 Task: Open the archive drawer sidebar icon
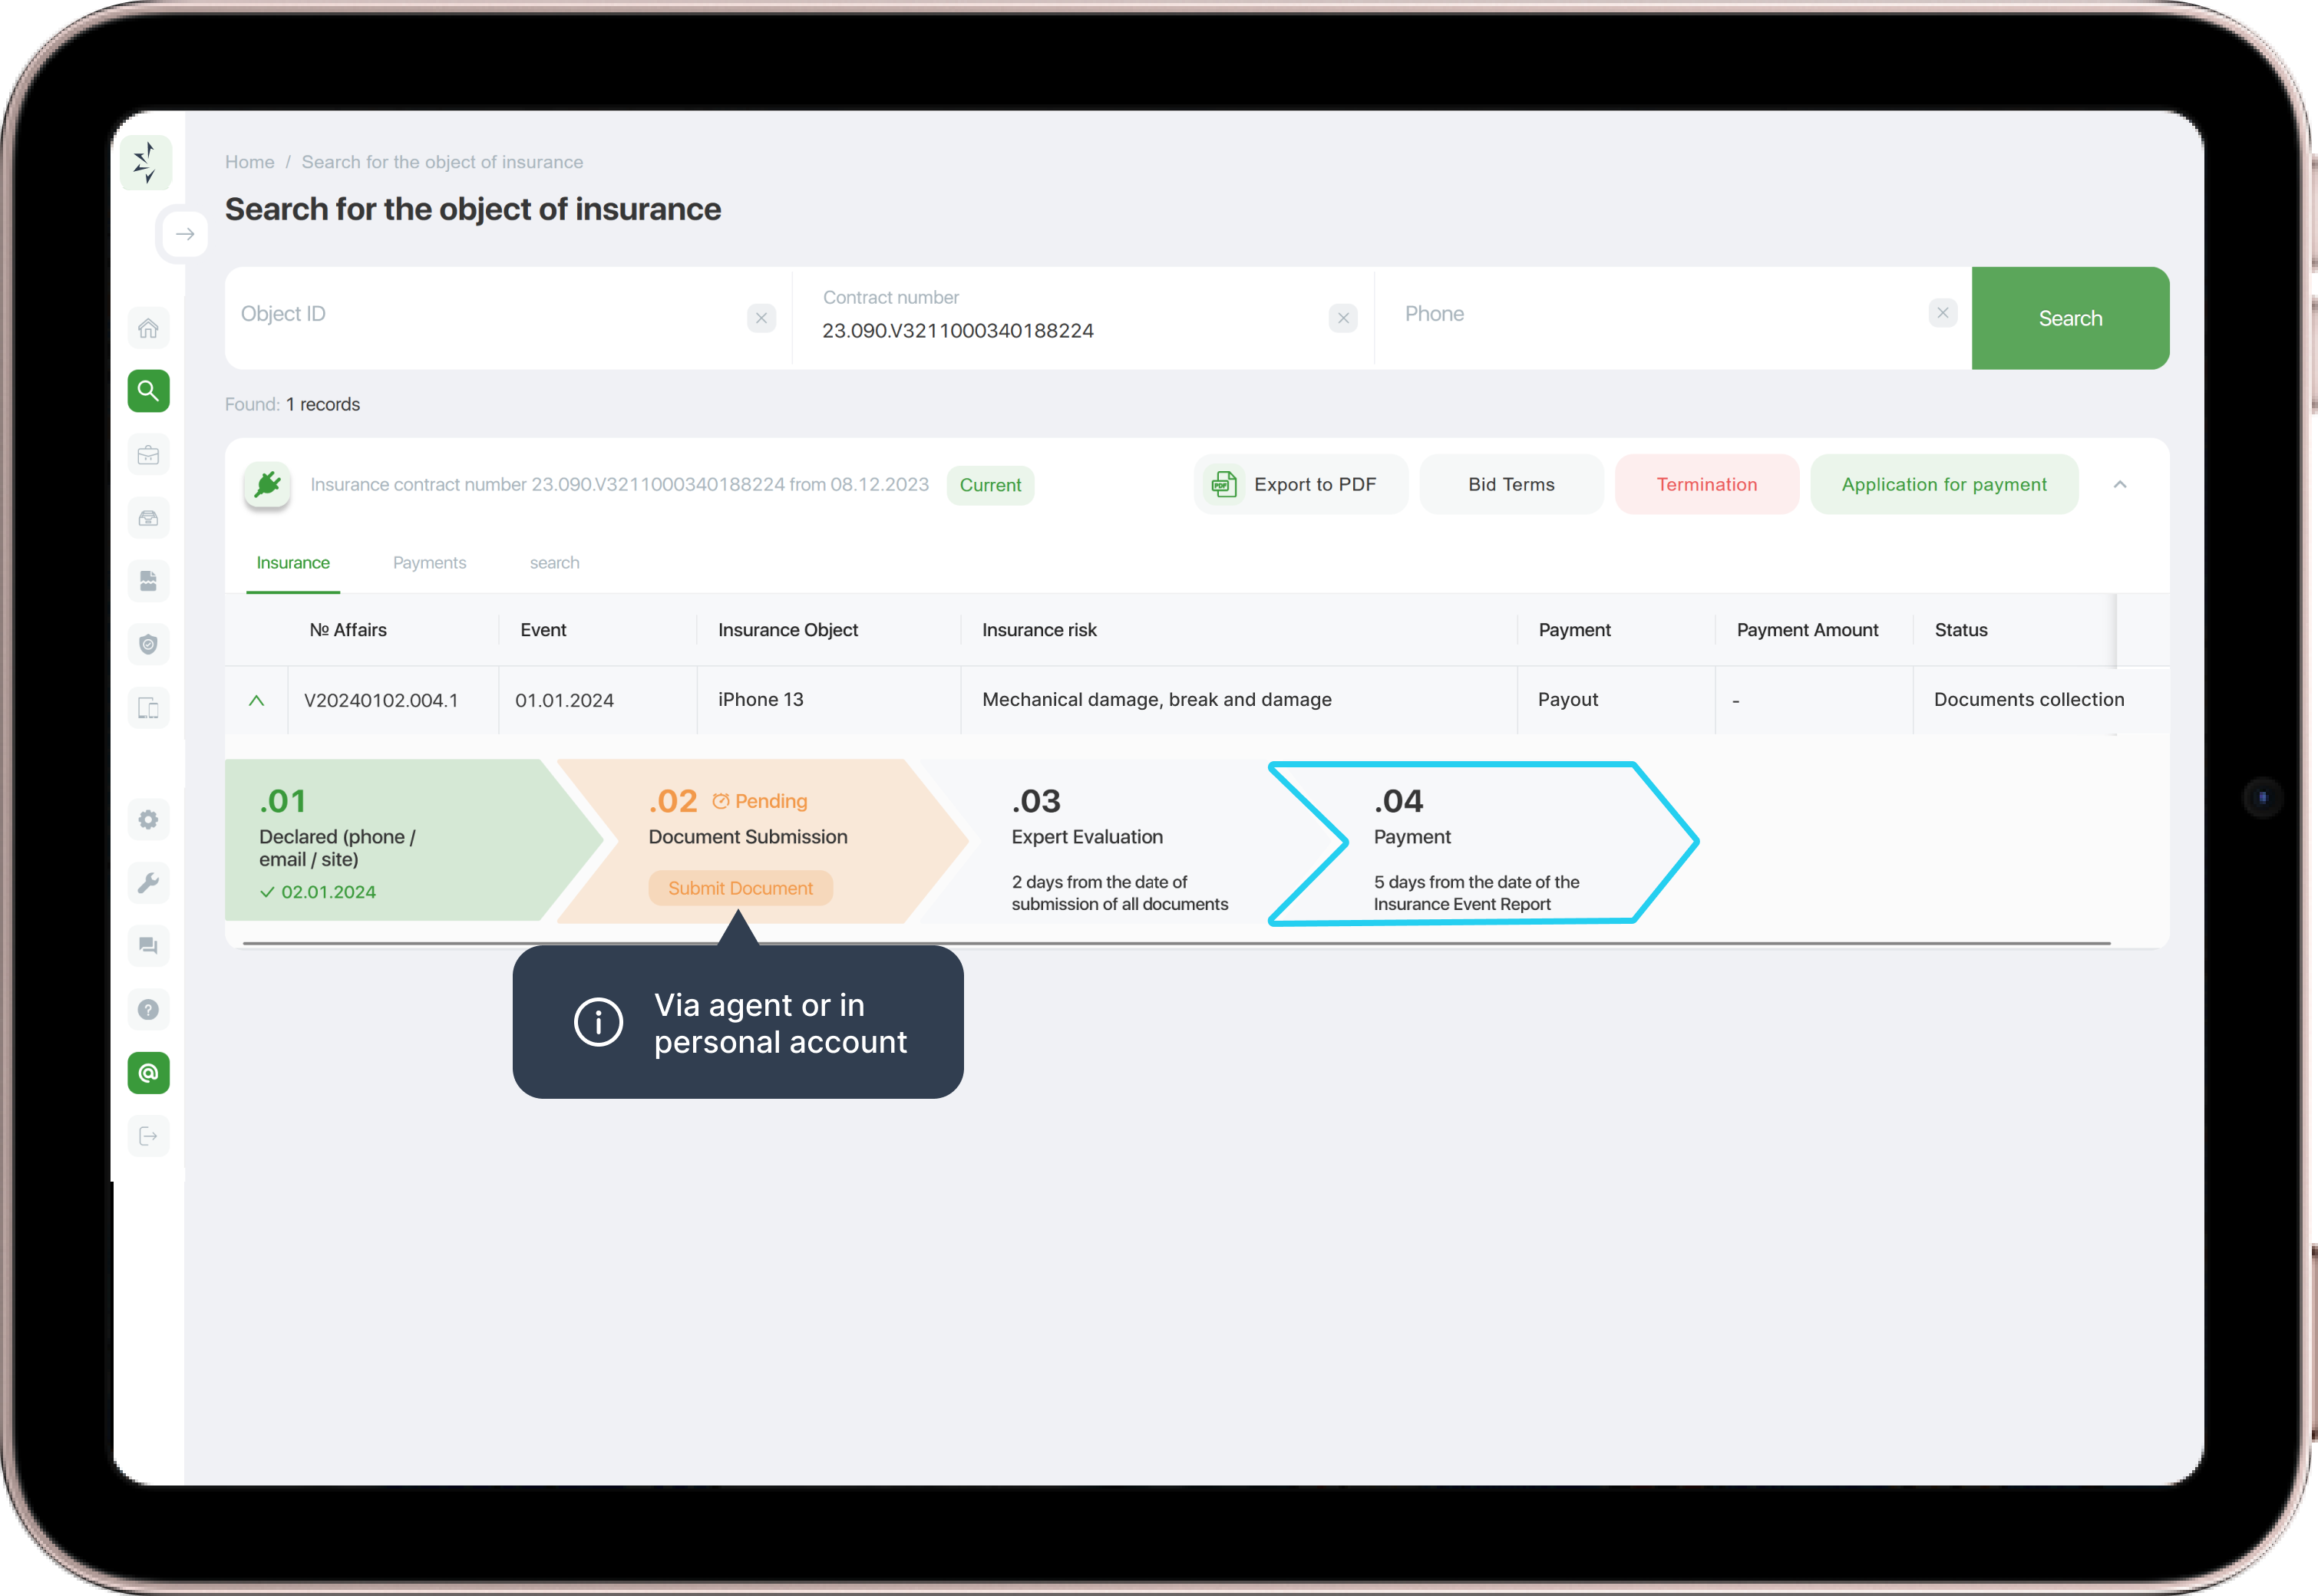coord(148,518)
